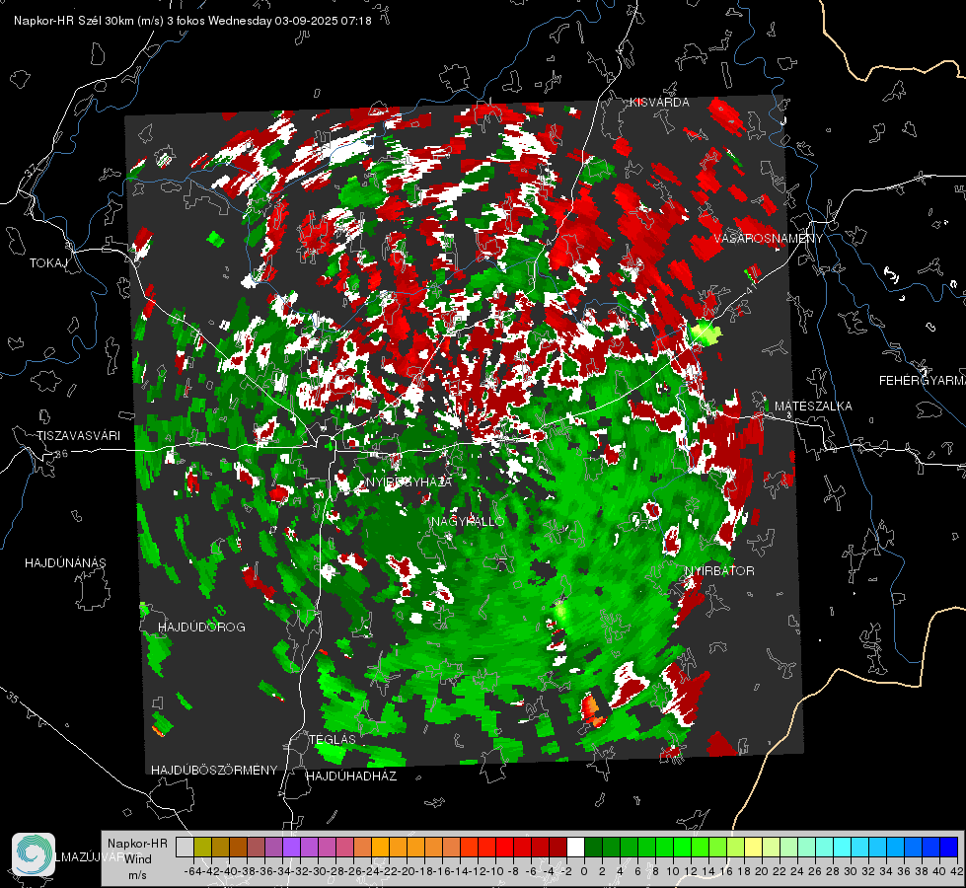This screenshot has height=888, width=966.
Task: Click the TÉGLÁS city label
Action: coord(333,739)
